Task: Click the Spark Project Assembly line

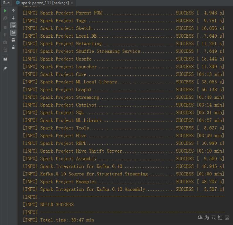Action: [x=123, y=159]
